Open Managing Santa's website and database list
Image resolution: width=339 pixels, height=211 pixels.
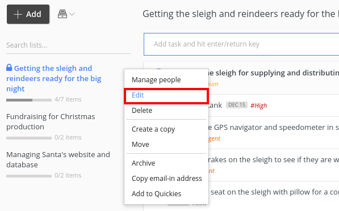(58, 159)
